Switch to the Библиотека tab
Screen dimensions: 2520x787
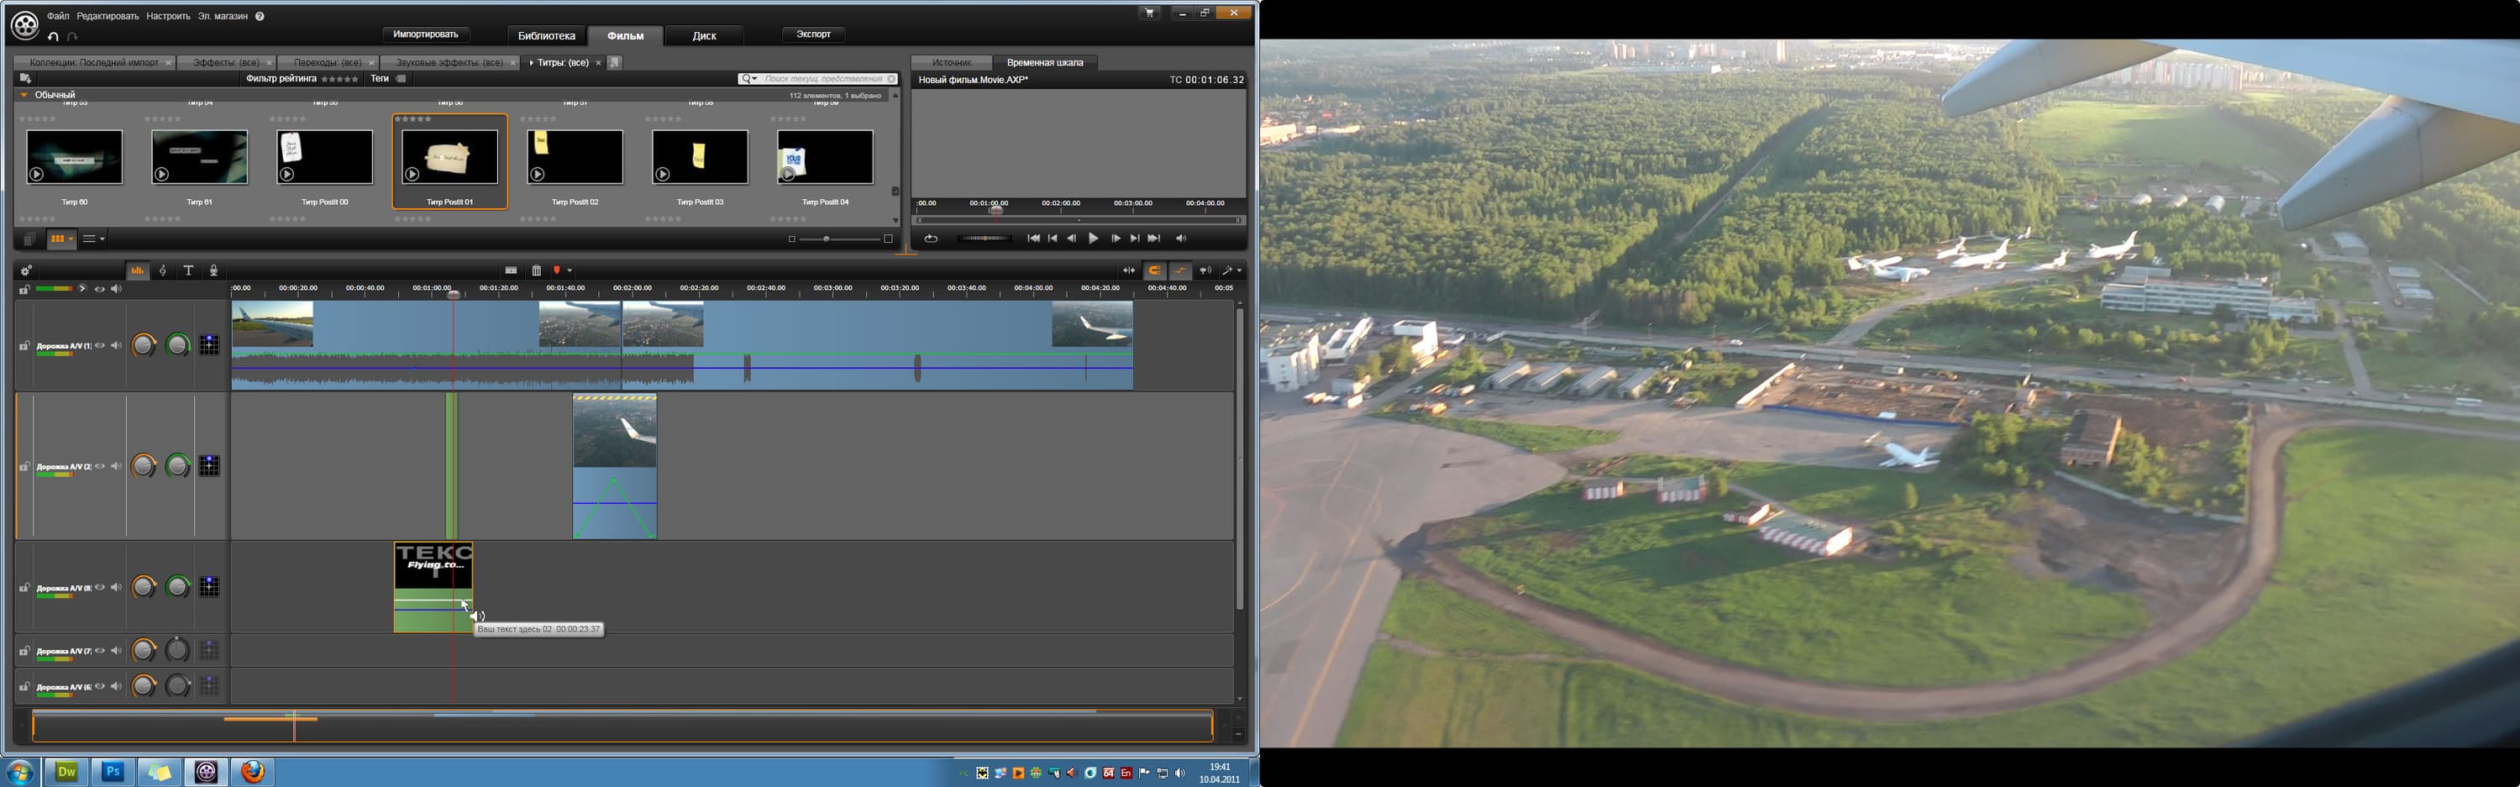click(546, 35)
